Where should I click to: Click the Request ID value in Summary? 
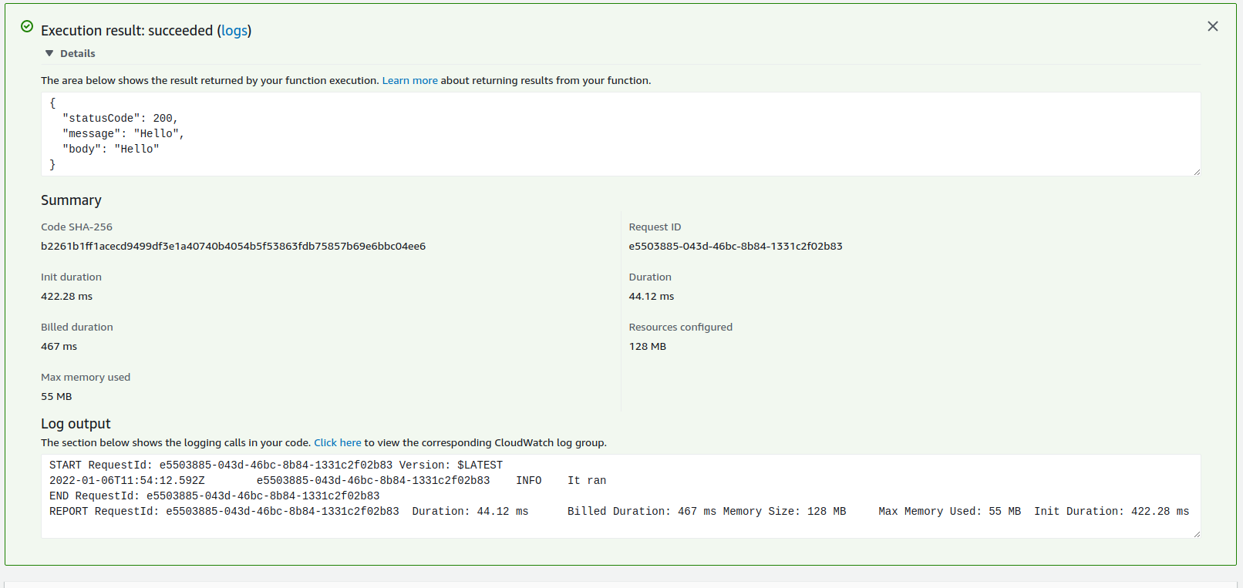tap(735, 247)
